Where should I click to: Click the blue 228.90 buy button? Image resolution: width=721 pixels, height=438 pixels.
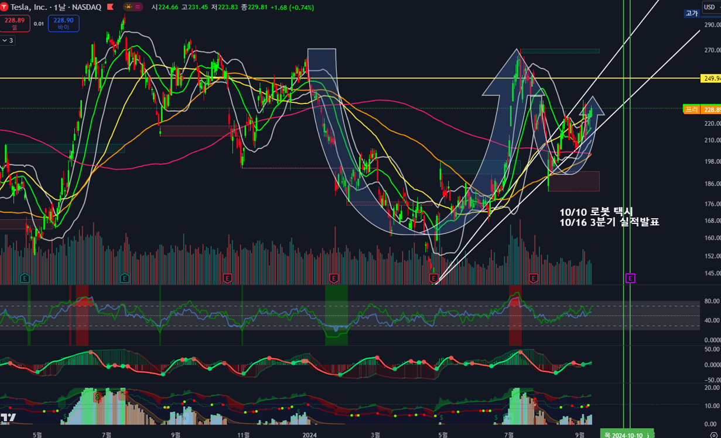click(63, 23)
